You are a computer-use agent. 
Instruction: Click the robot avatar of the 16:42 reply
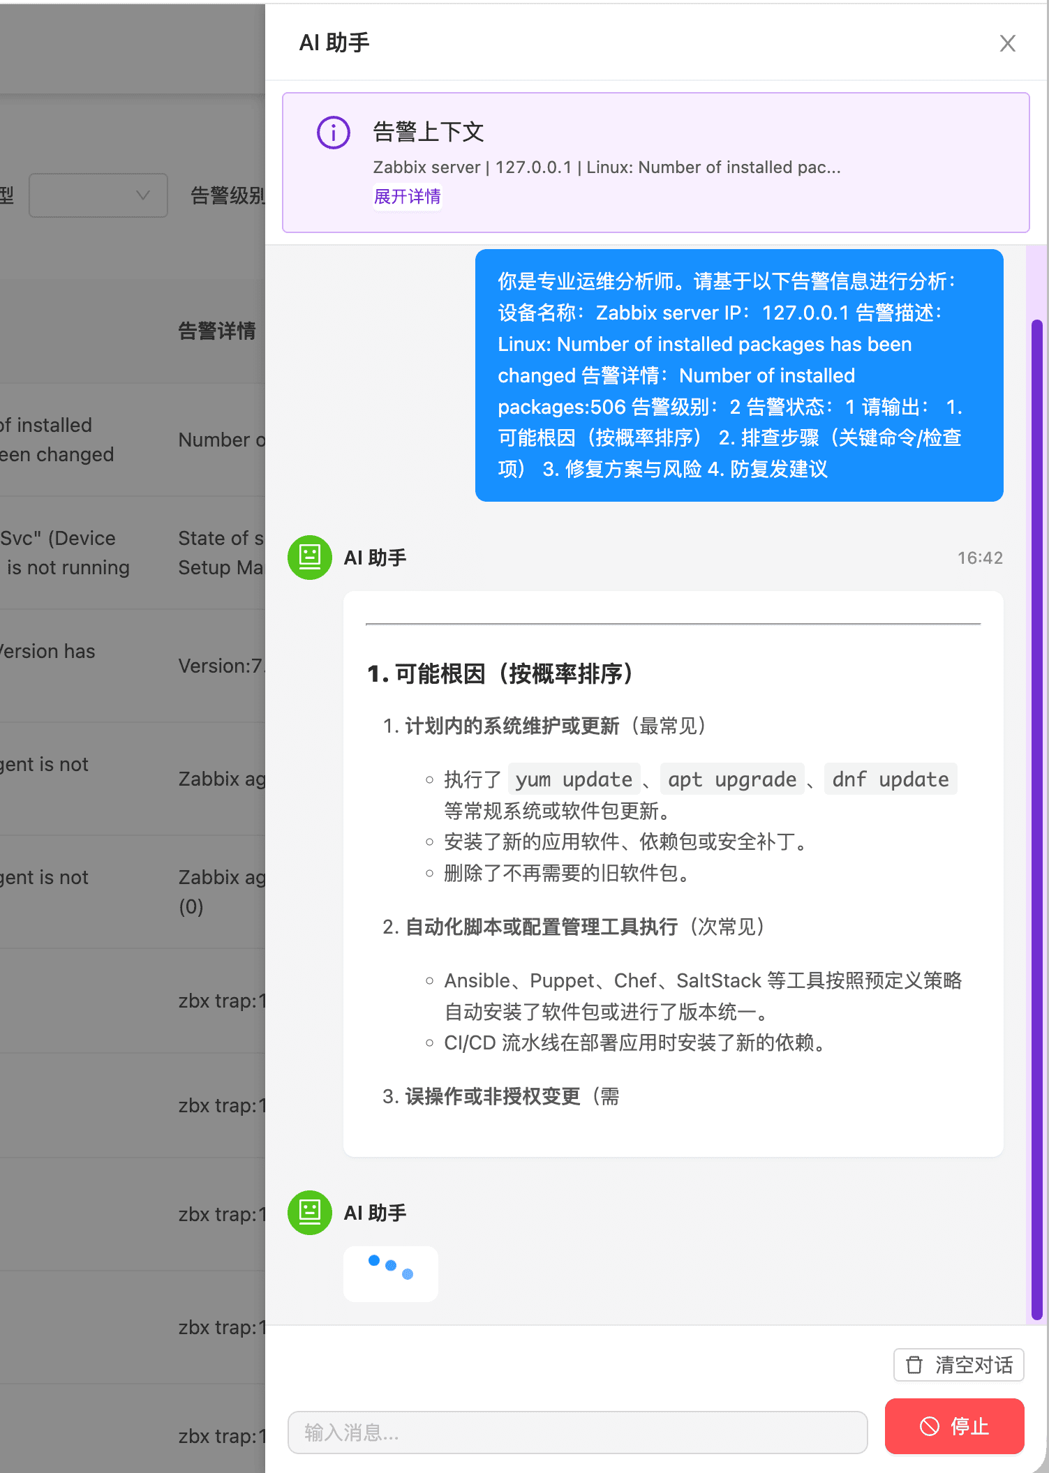(310, 558)
